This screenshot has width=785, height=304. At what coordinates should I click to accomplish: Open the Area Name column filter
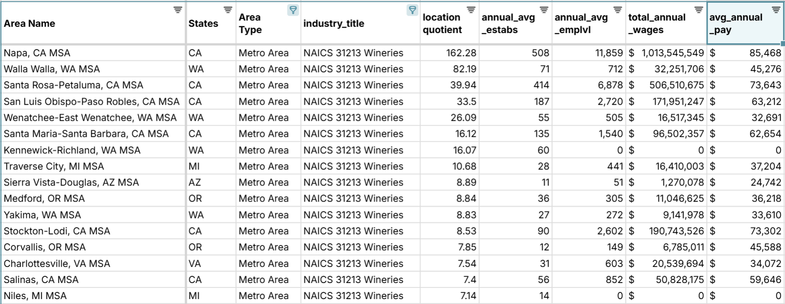[178, 10]
